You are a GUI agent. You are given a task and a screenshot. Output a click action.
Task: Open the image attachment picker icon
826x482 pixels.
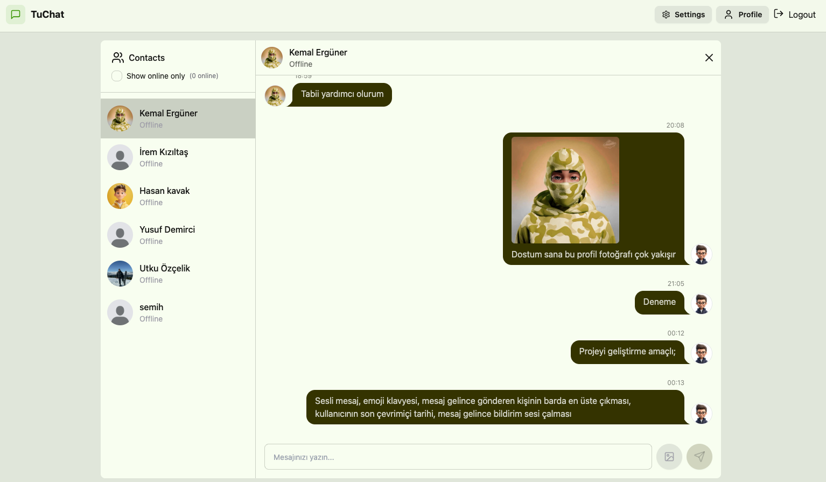[669, 456]
